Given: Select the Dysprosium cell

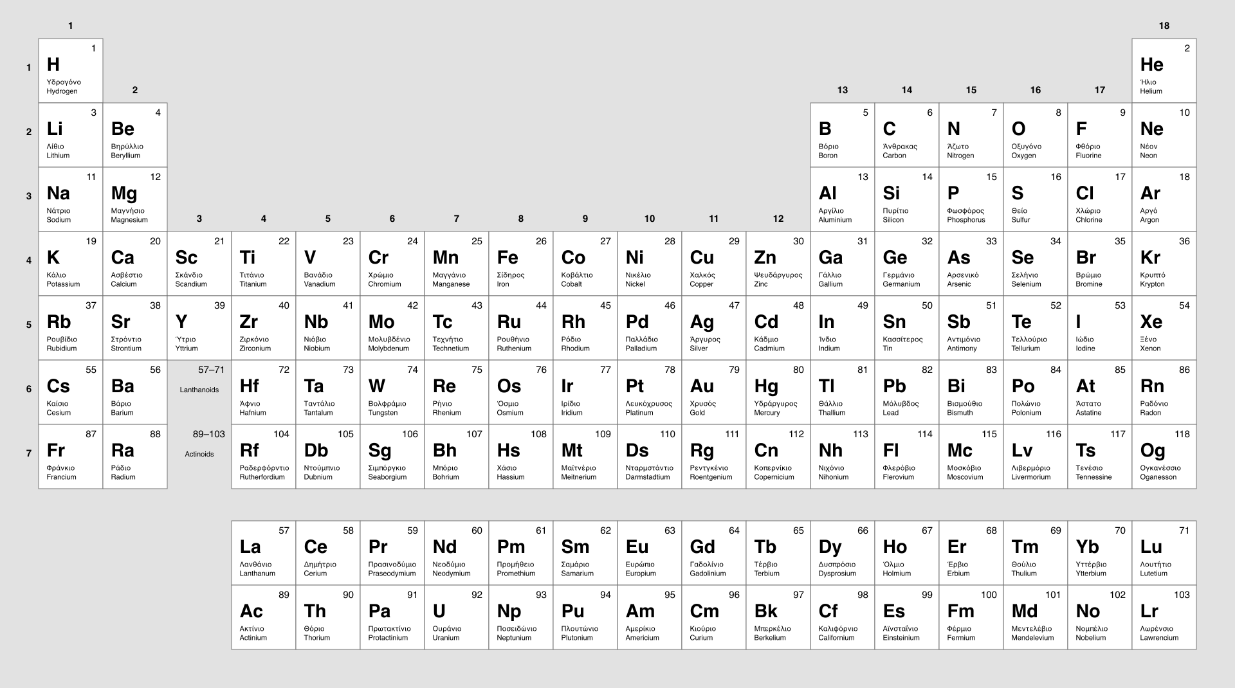Looking at the screenshot, I should (843, 553).
